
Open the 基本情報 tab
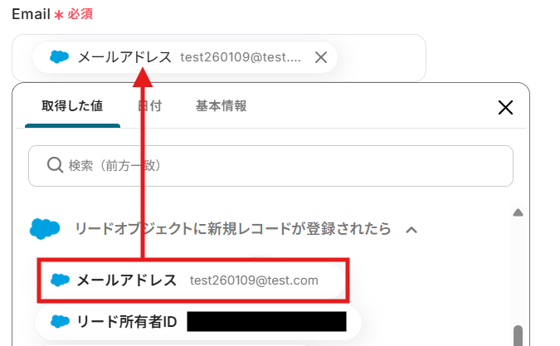(221, 106)
